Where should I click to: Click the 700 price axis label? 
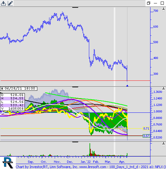(x=156, y=11)
